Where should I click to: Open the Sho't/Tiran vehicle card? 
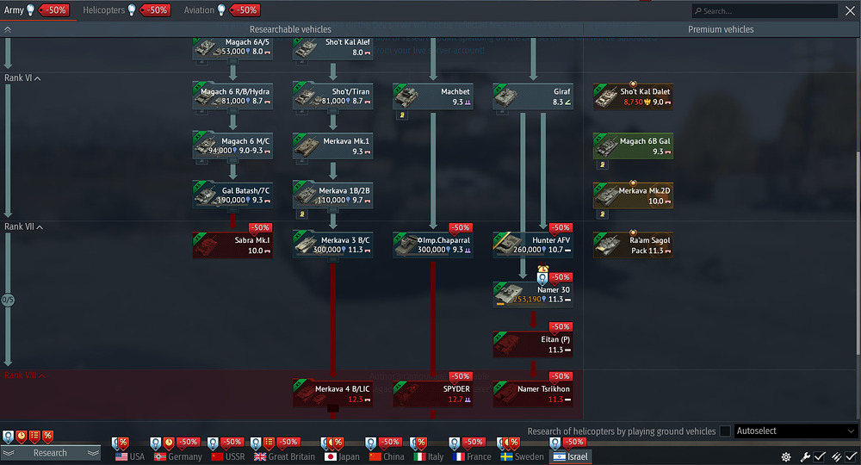point(332,96)
